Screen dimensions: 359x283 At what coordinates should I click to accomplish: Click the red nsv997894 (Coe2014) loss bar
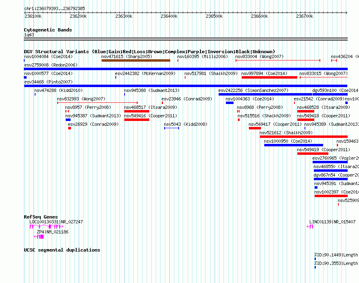[x=269, y=77]
